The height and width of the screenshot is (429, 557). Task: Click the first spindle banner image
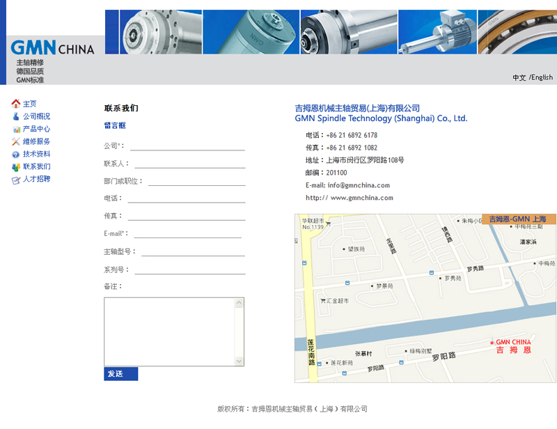pos(161,32)
